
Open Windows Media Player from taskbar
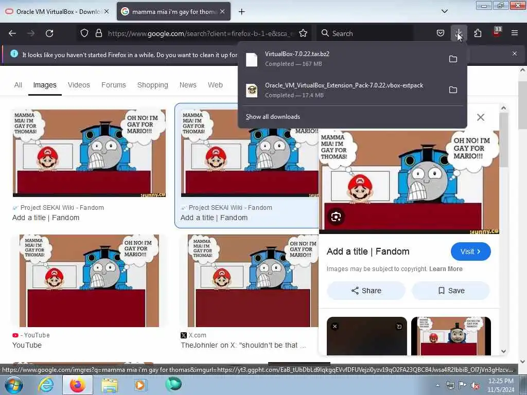click(140, 385)
